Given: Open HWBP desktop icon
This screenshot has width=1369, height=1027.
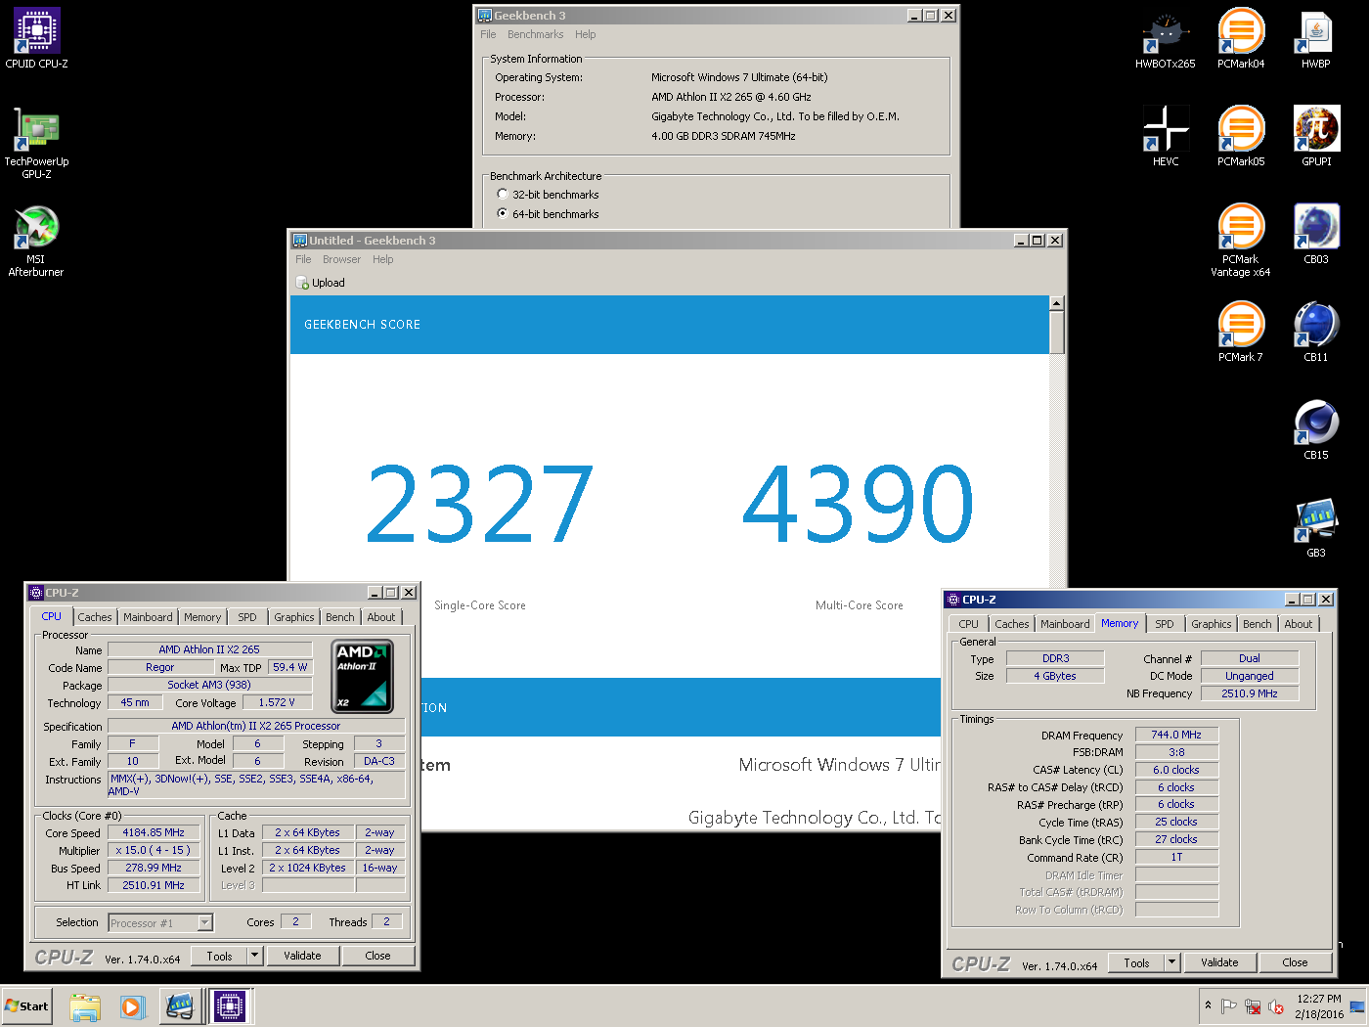Looking at the screenshot, I should point(1316,37).
